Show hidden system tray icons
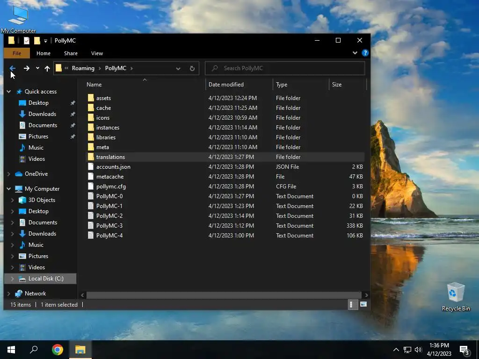Screen dimensions: 479x359 click(x=396, y=350)
